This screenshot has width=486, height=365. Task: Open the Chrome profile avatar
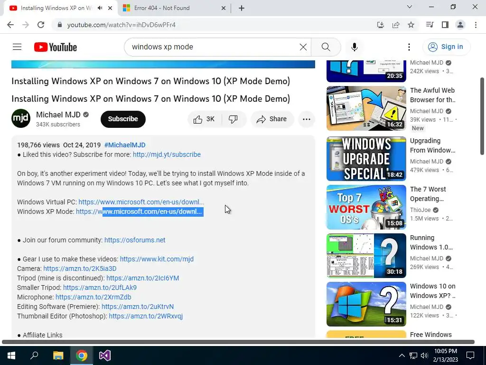460,25
